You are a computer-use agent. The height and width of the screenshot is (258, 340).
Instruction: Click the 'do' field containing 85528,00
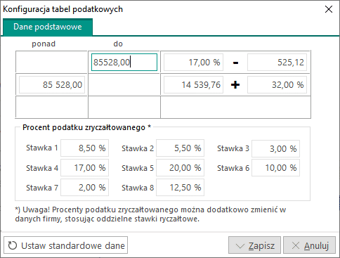click(x=124, y=63)
